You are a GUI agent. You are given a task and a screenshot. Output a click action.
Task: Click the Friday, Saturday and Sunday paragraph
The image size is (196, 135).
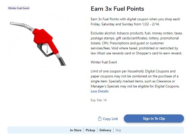tap(136, 22)
